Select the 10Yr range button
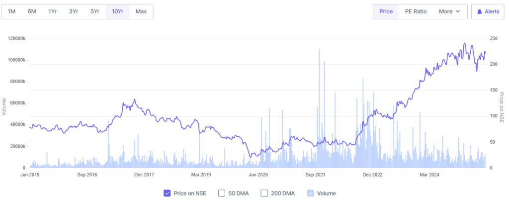This screenshot has width=509, height=203. tap(117, 11)
